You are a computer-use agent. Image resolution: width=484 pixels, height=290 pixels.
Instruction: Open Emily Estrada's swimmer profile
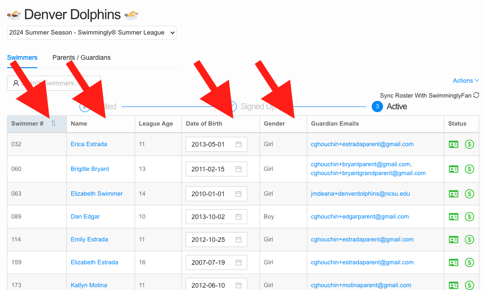(89, 240)
